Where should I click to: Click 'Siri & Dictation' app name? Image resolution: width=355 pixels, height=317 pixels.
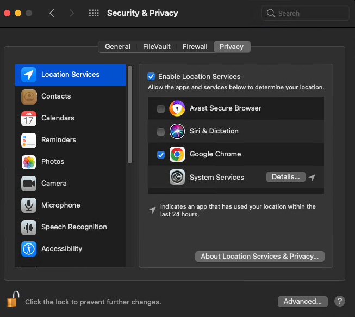214,131
